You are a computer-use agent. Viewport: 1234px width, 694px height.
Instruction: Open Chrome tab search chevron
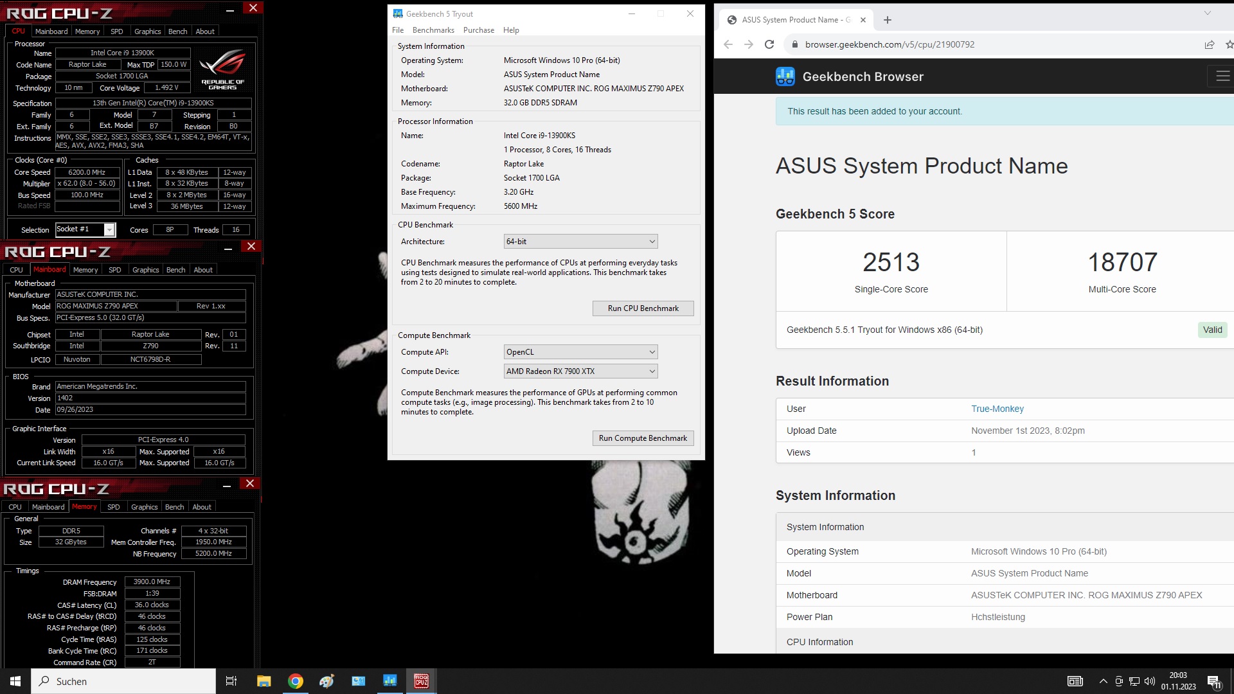pos(1208,13)
